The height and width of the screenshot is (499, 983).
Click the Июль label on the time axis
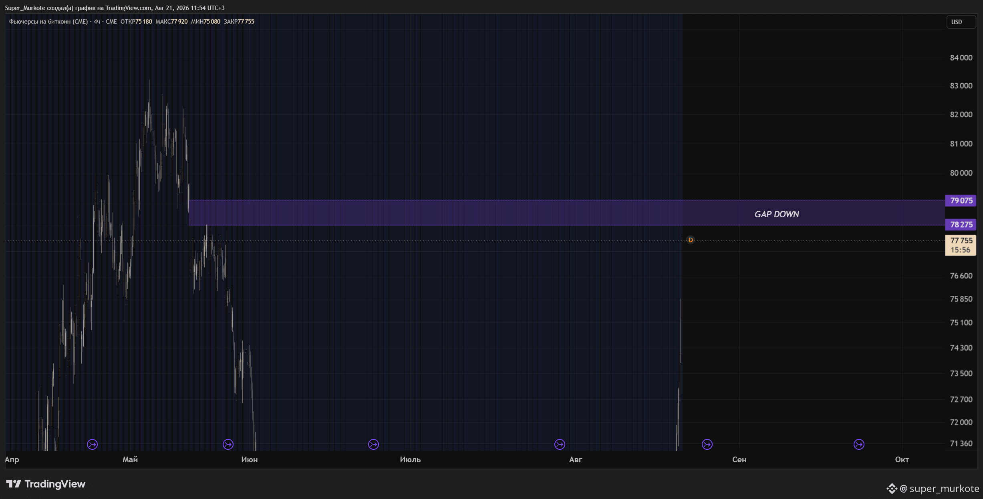410,459
